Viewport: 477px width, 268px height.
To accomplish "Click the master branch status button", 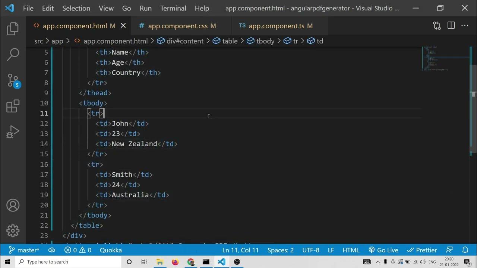I will point(24,250).
